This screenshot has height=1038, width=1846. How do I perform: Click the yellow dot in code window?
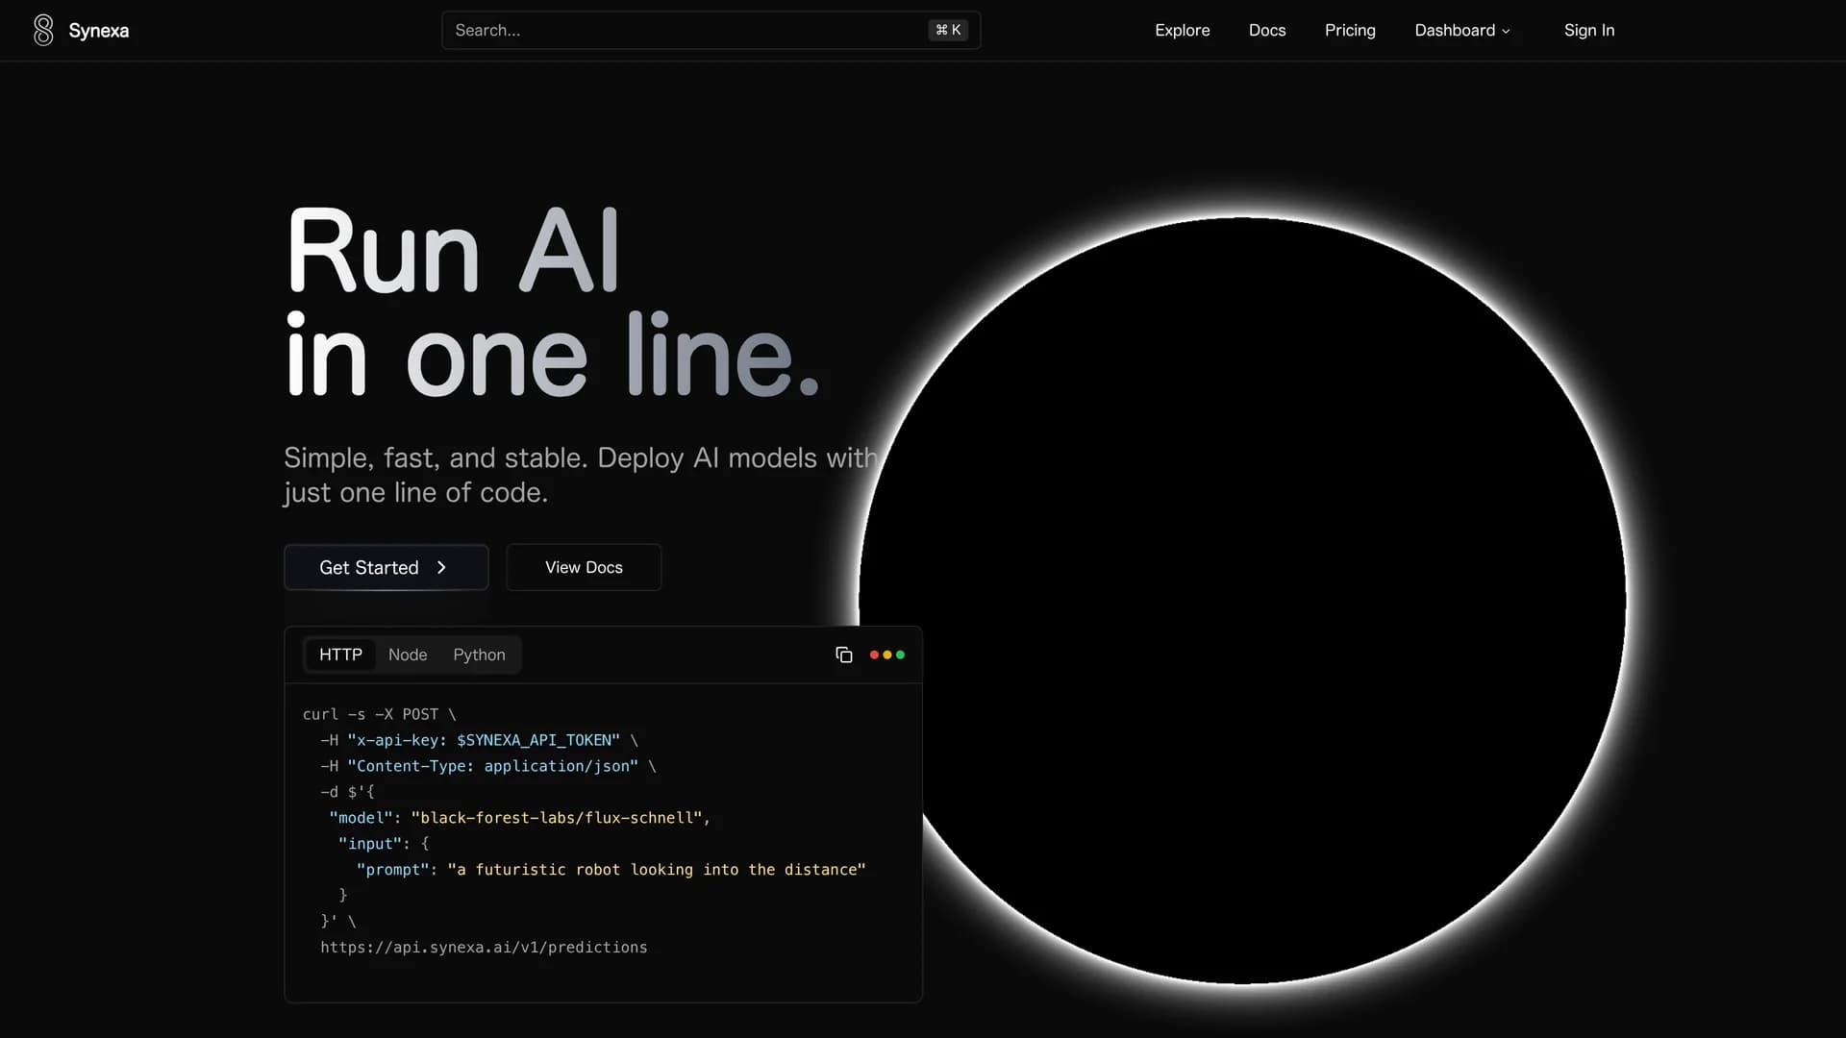(886, 655)
